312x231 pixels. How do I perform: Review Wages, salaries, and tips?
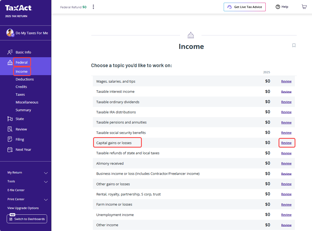tap(286, 81)
